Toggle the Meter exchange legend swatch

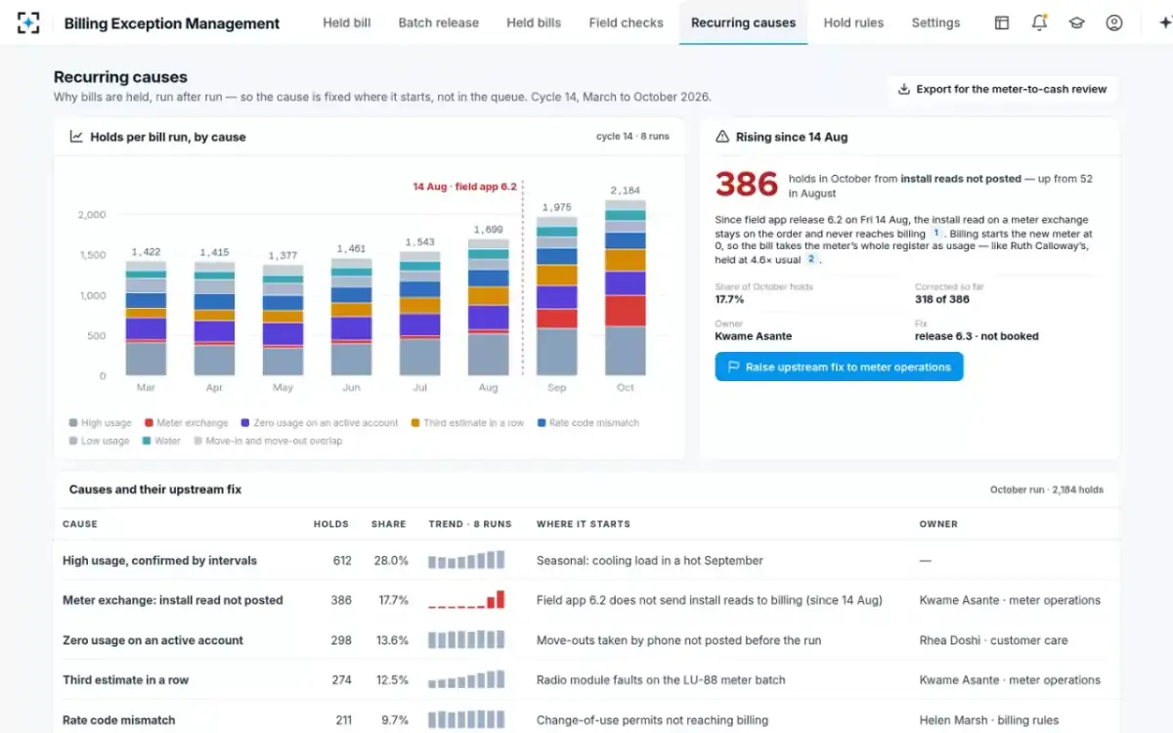(149, 423)
